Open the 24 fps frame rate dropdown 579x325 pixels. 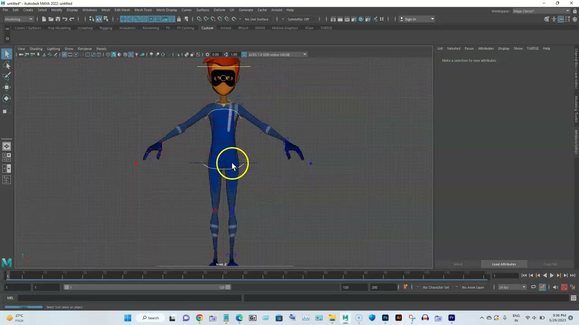[513, 287]
